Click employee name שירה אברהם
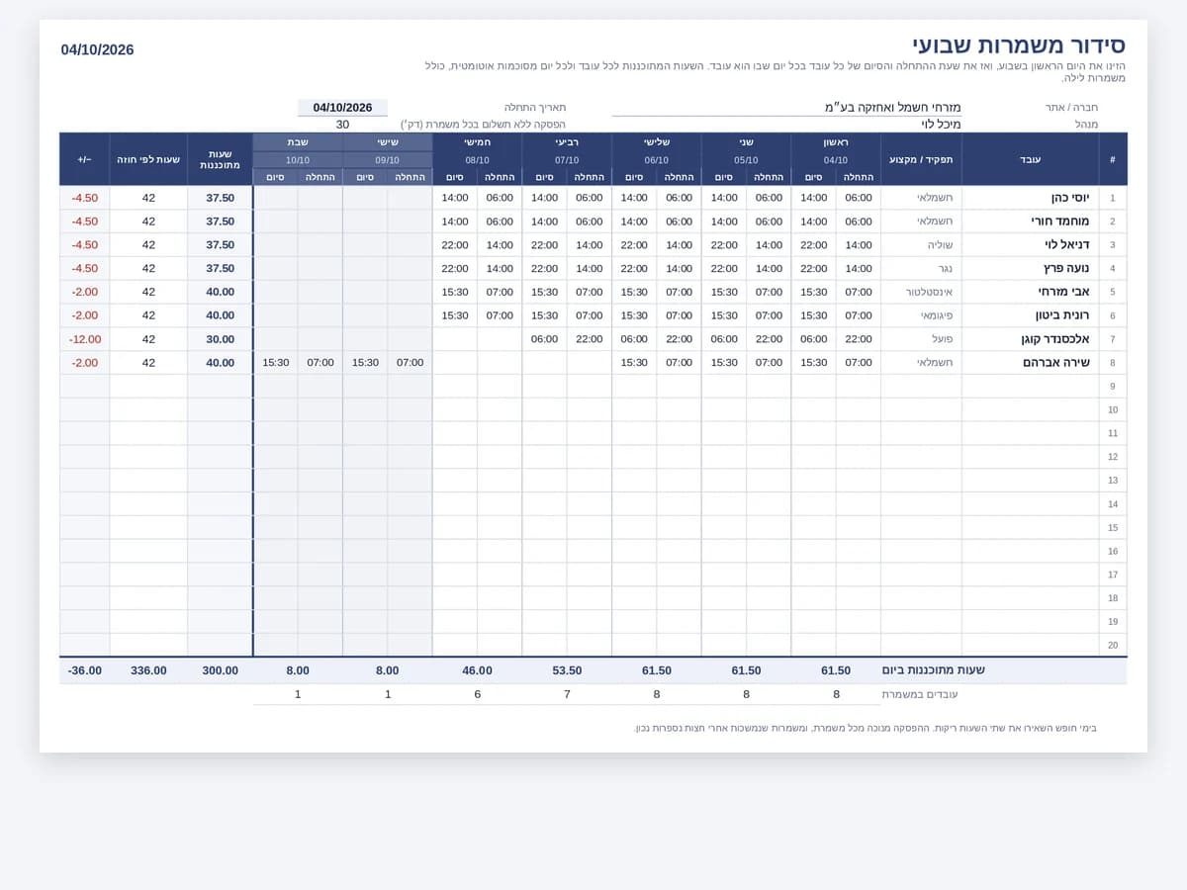The height and width of the screenshot is (890, 1187). pos(1030,363)
